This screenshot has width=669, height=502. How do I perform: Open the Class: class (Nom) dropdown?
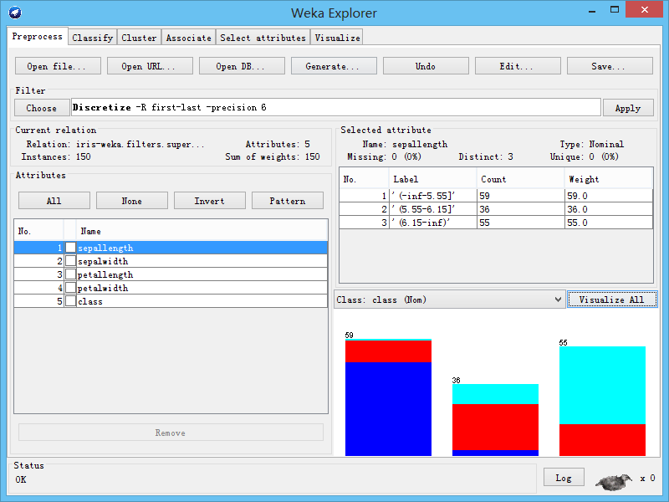click(450, 300)
